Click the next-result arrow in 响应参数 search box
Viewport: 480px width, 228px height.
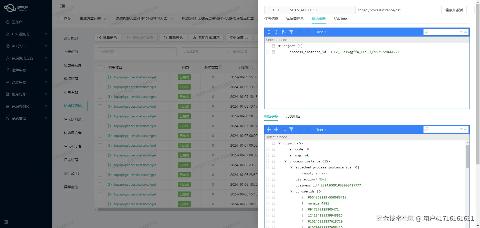coord(461,129)
